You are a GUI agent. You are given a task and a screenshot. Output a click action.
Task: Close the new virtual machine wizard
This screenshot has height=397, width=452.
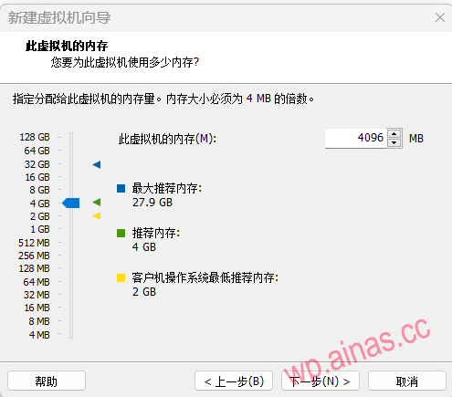point(440,17)
